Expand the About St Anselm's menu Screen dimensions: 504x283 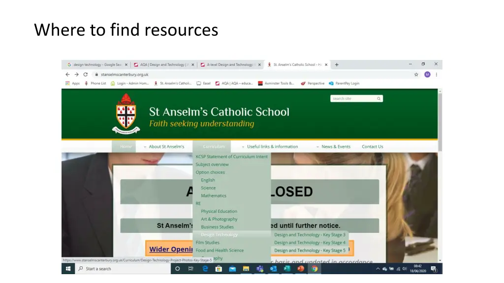[166, 146]
